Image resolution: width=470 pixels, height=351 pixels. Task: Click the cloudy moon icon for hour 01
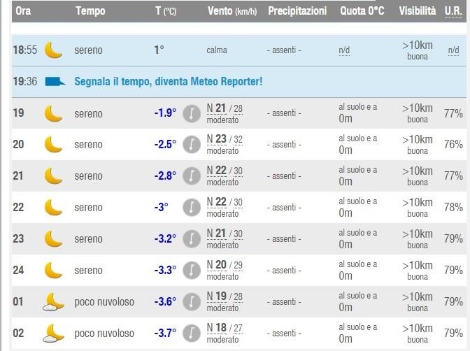point(53,302)
